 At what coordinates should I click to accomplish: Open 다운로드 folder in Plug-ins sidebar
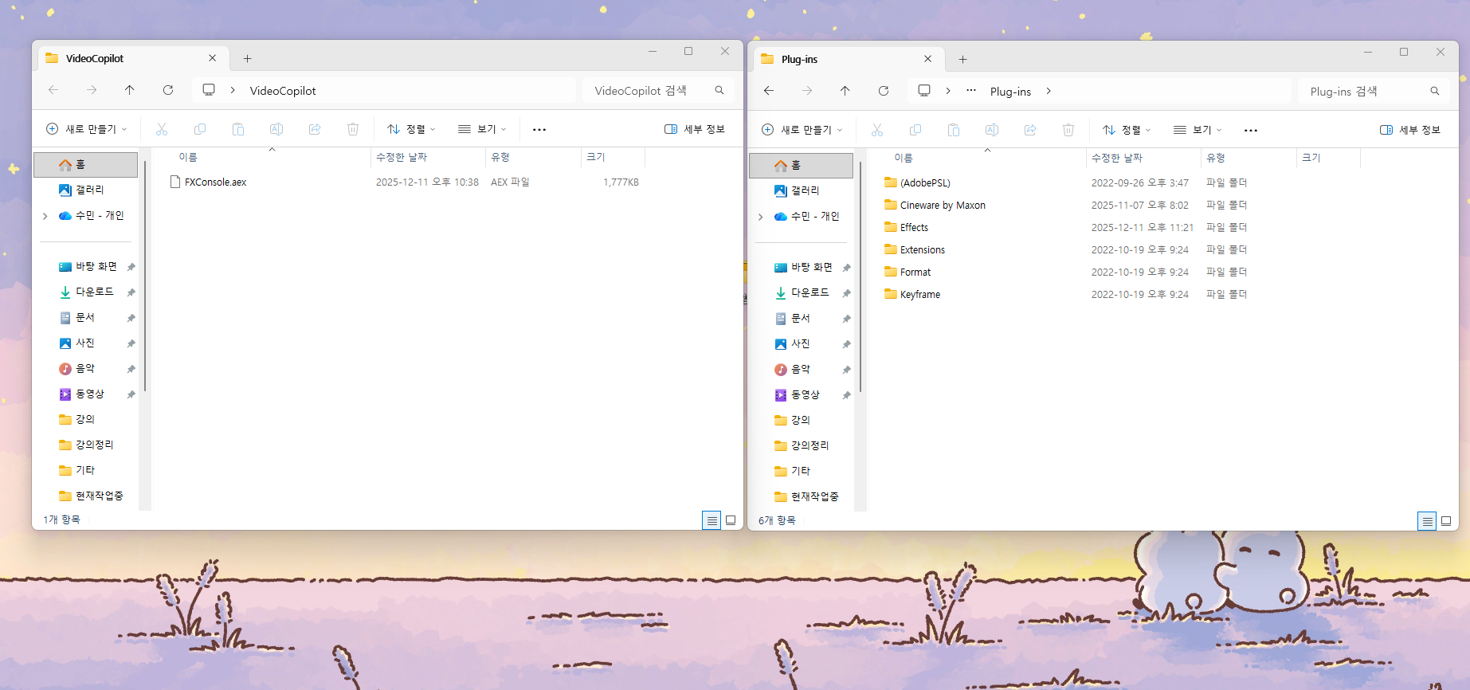tap(809, 293)
